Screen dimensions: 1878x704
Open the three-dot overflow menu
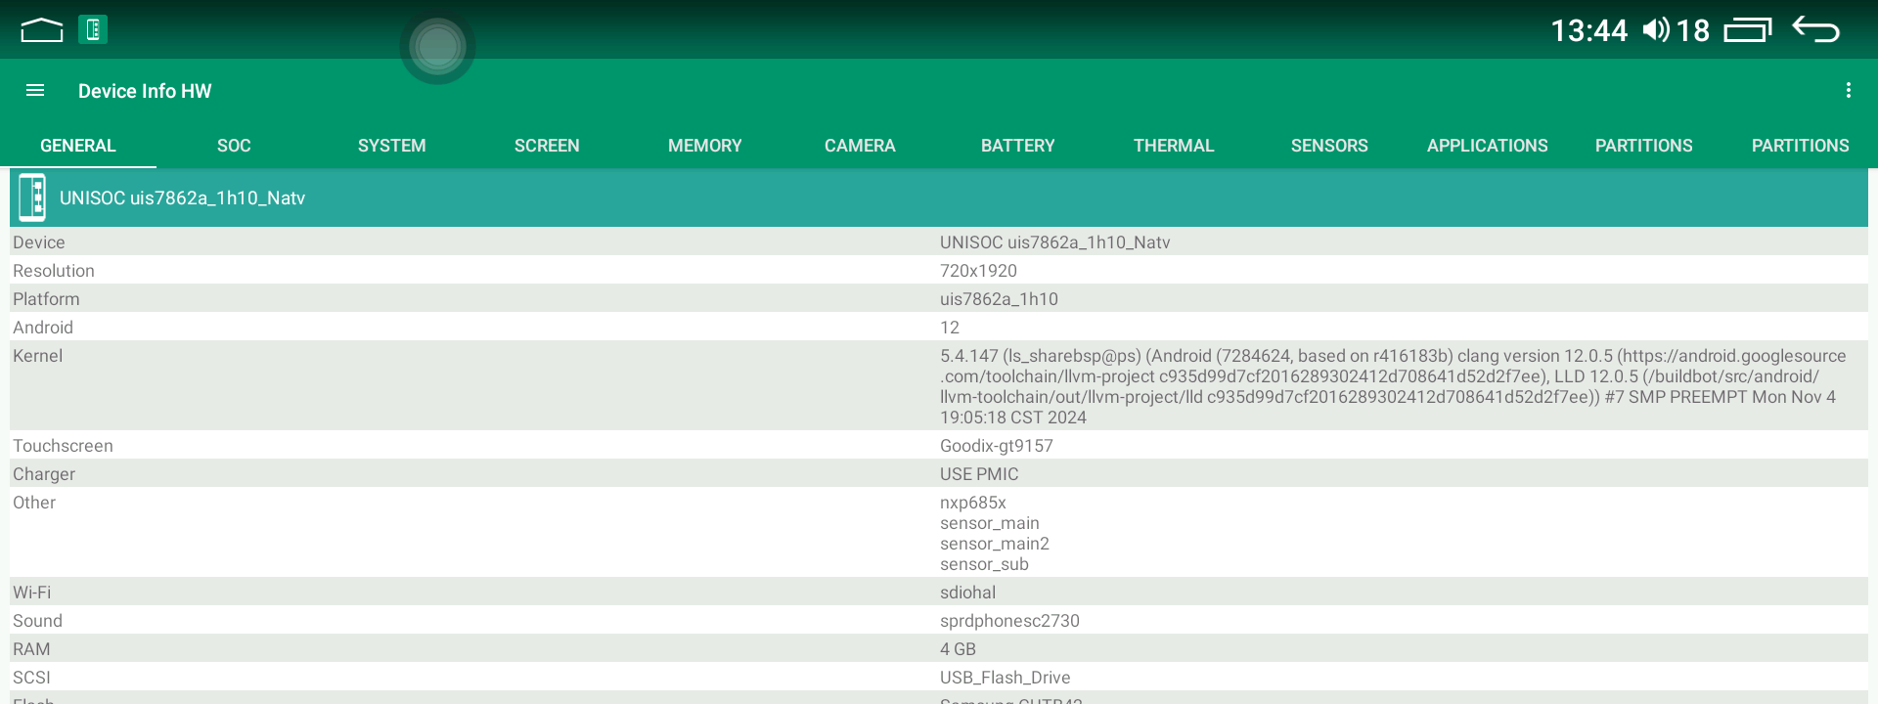(1848, 91)
